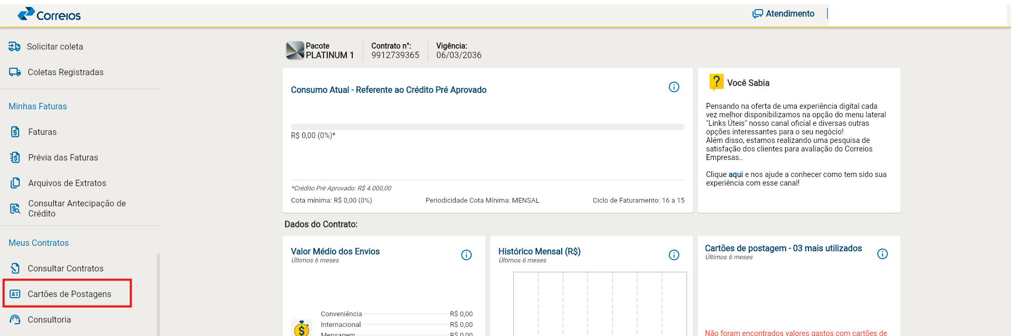Screen dimensions: 1011x336
Task: Open Coletas Registradas from the sidebar
Action: (65, 73)
